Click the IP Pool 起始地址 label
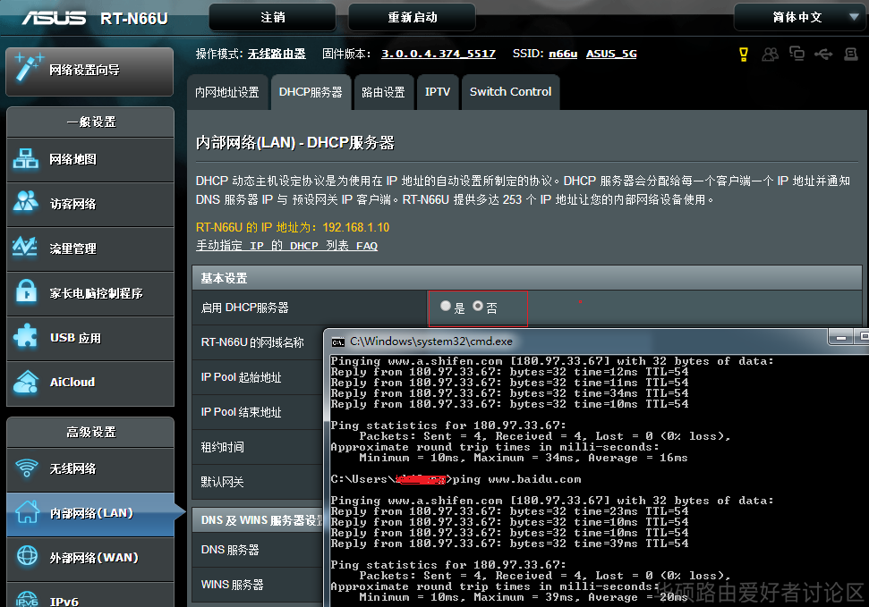869x607 pixels. (241, 377)
